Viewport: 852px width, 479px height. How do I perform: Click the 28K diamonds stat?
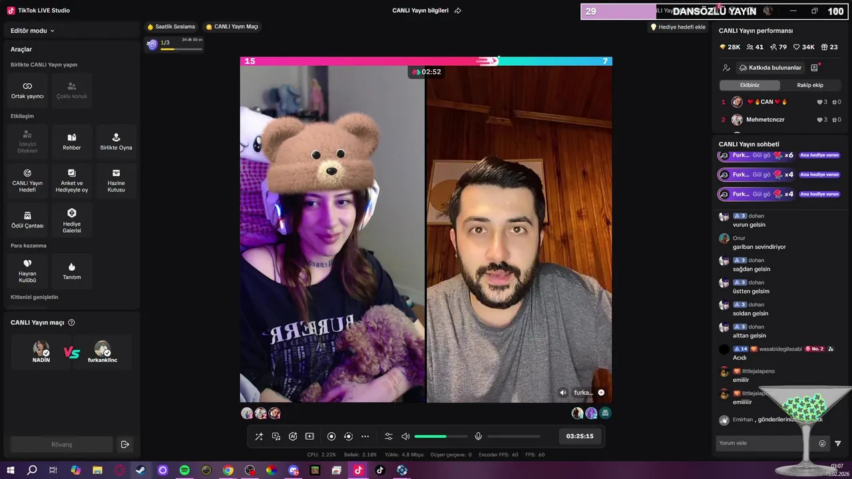point(730,47)
